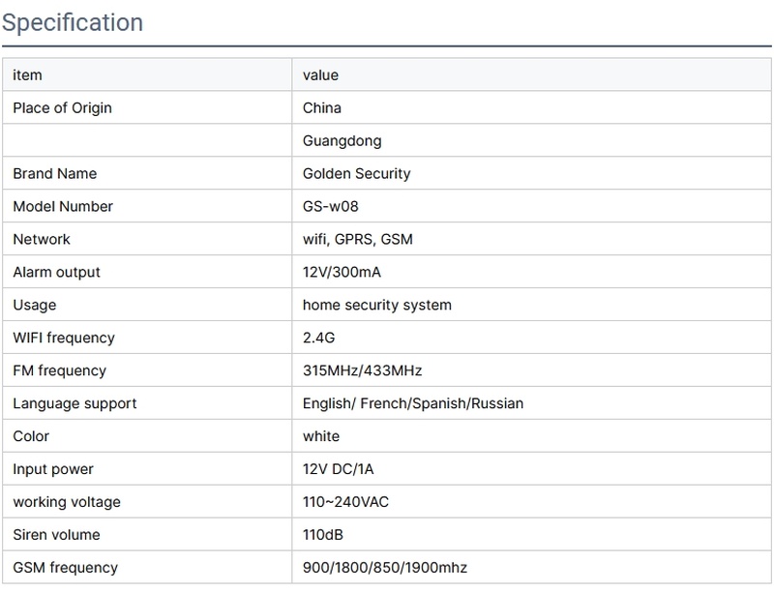
Task: Click the 900/1800/850/1900mhz GSM frequency value
Action: click(x=392, y=569)
